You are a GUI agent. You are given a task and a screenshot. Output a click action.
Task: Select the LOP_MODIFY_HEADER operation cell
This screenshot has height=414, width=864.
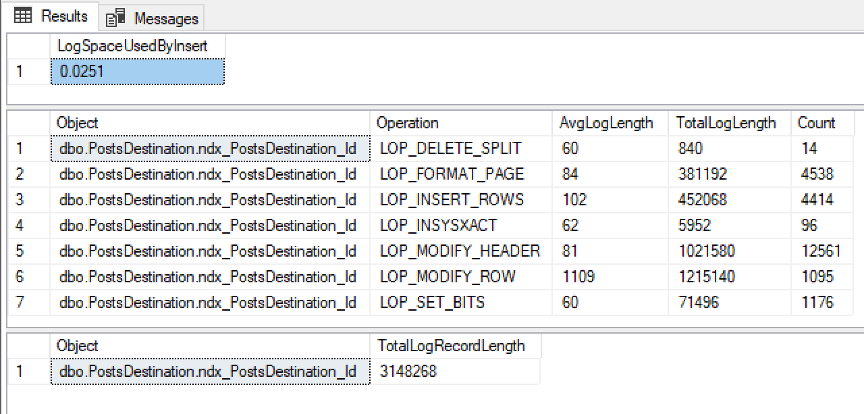click(x=460, y=251)
